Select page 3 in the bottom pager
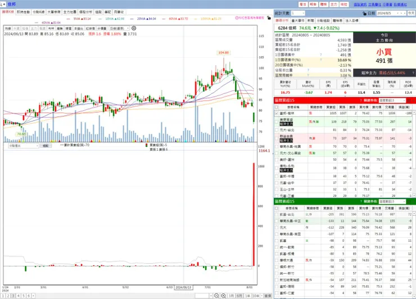Viewport: 416px width, 299px height. pyautogui.click(x=13, y=296)
